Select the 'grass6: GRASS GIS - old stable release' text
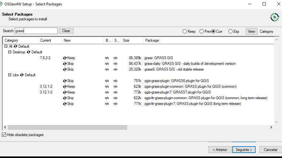The height and width of the screenshot is (158, 282). pos(174,69)
